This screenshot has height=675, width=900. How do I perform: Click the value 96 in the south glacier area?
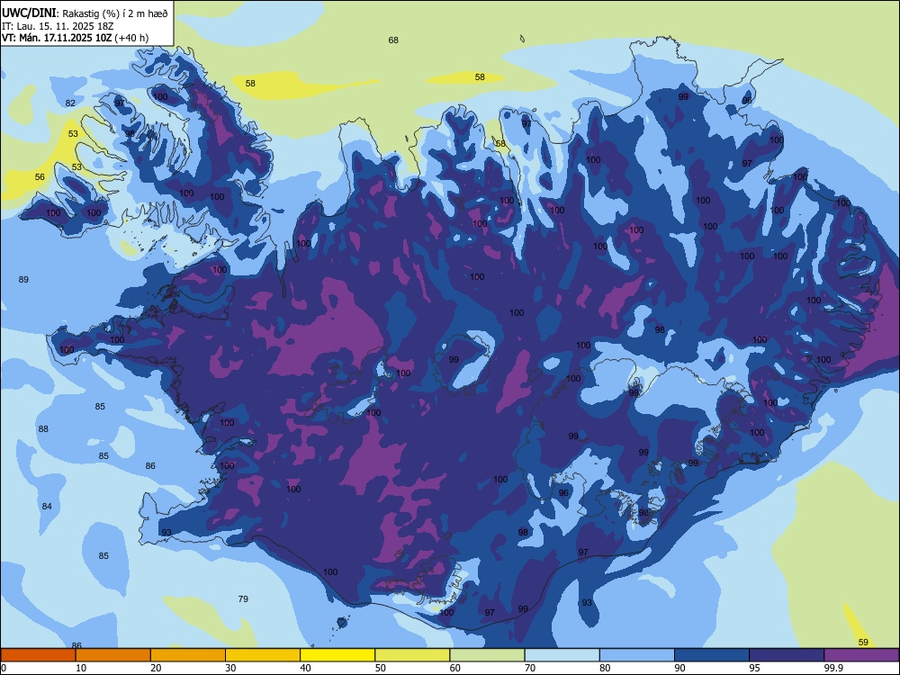pyautogui.click(x=563, y=492)
